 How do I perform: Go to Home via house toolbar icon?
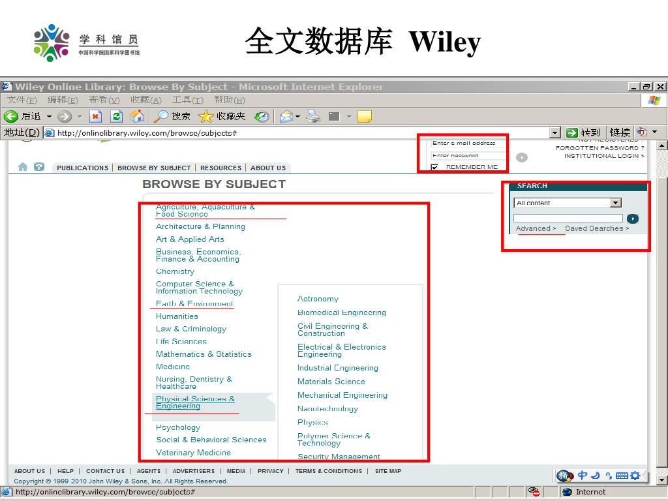coord(137,116)
